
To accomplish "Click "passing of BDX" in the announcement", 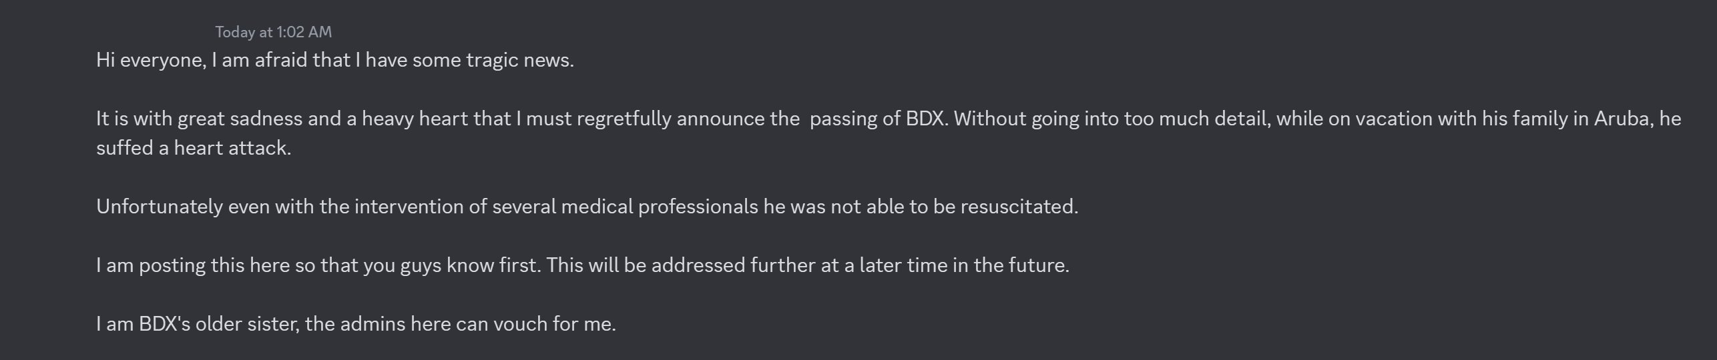I will tap(878, 119).
